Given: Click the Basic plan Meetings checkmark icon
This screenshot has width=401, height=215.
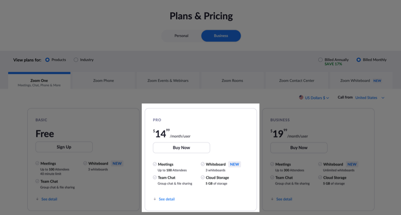Looking at the screenshot, I should [37, 163].
